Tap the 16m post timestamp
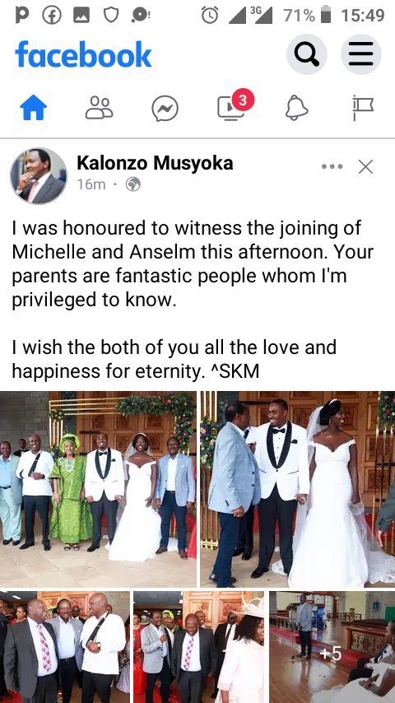 click(x=91, y=184)
